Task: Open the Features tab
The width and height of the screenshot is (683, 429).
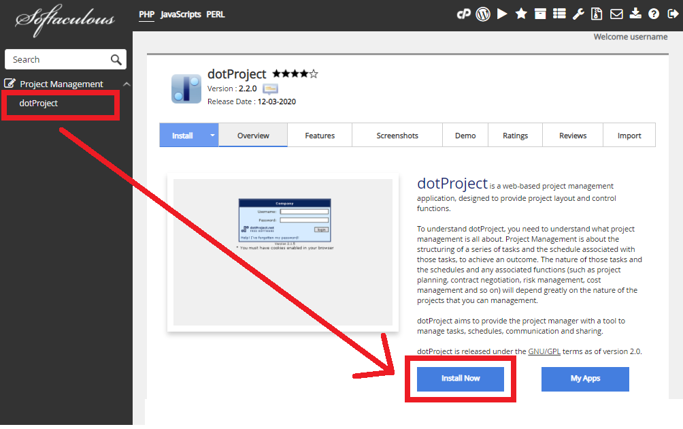Action: tap(320, 136)
